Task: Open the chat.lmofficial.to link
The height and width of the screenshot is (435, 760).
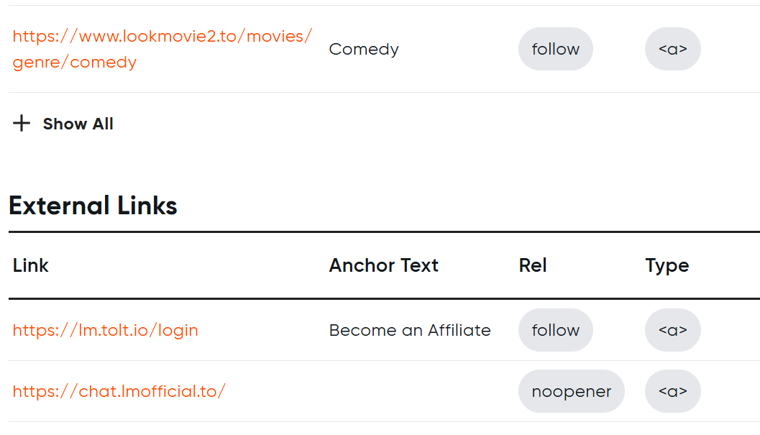Action: point(119,391)
